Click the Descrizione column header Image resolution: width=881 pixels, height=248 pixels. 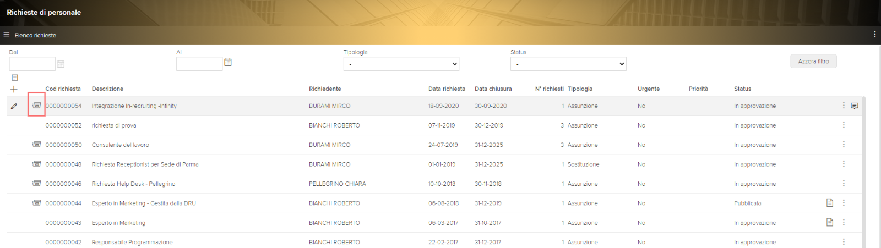(x=107, y=89)
